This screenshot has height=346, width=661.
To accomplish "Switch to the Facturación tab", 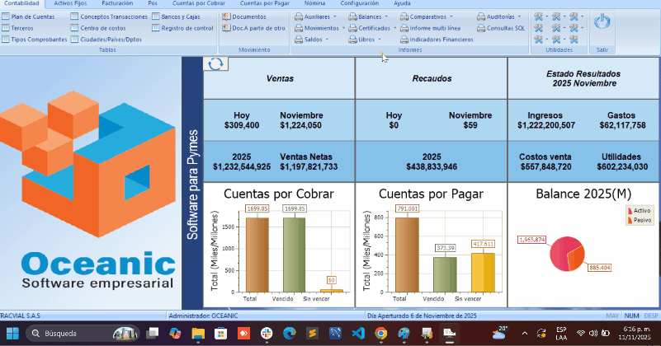I will [117, 4].
